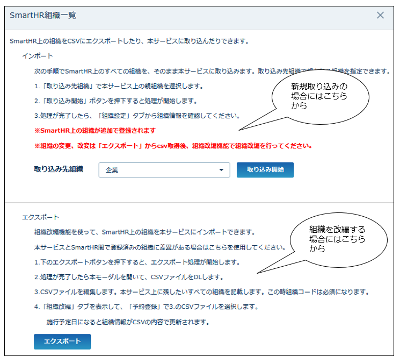
Task: Click import step 1 「取り込み先組織」 text
Action: [119, 86]
